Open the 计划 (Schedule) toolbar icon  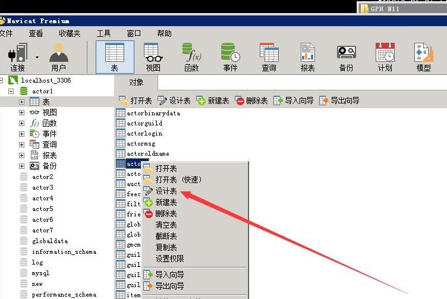pos(385,56)
